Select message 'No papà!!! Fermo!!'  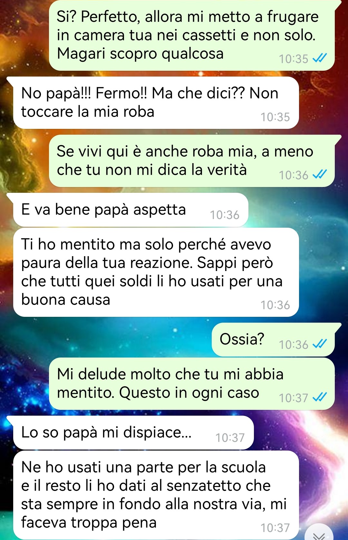click(x=156, y=103)
